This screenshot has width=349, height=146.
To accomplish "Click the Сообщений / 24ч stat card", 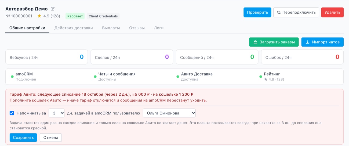I will point(217,57).
